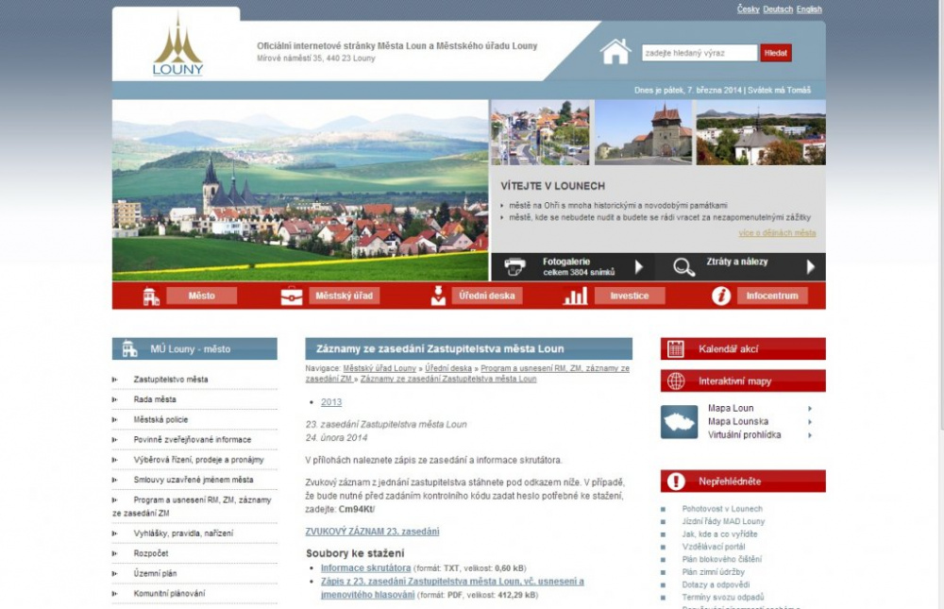944x609 pixels.
Task: Open the Mapa Lounska link
Action: (x=738, y=422)
